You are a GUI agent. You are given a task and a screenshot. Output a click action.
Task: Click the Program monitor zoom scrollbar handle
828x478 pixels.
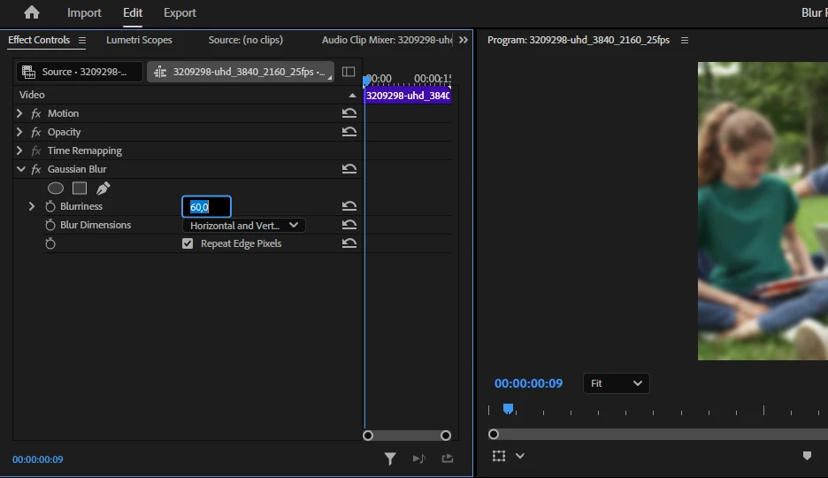tap(494, 434)
